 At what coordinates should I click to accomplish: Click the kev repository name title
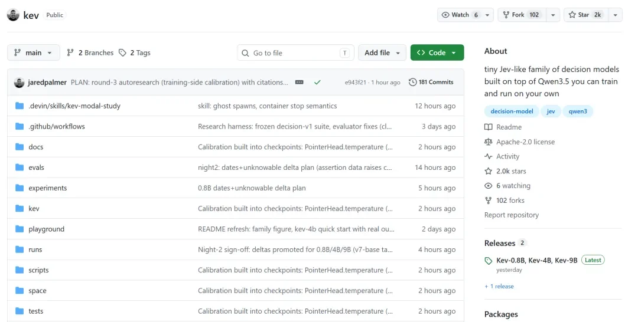click(31, 15)
